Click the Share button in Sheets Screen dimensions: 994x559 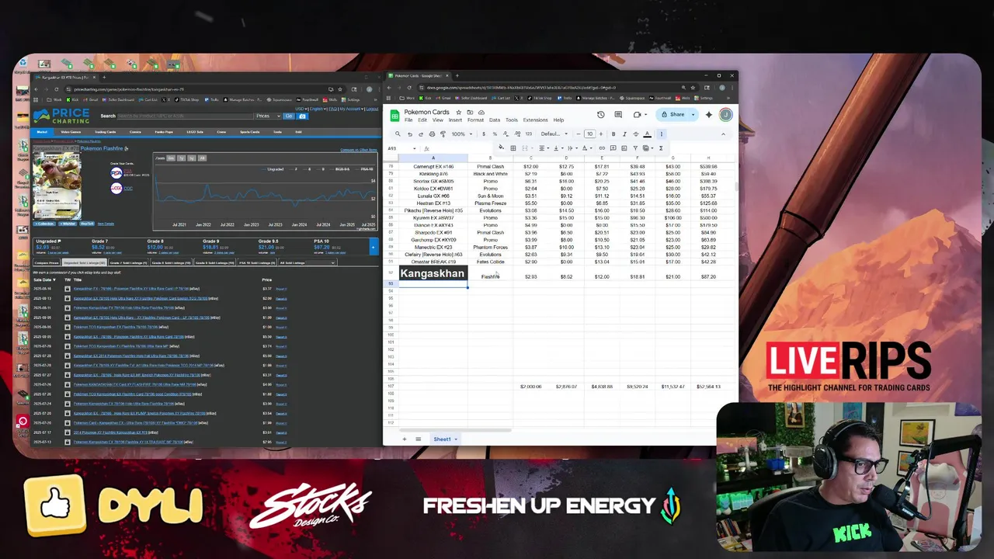coord(673,114)
